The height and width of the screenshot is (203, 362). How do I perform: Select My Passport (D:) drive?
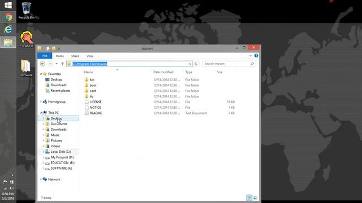(62, 157)
